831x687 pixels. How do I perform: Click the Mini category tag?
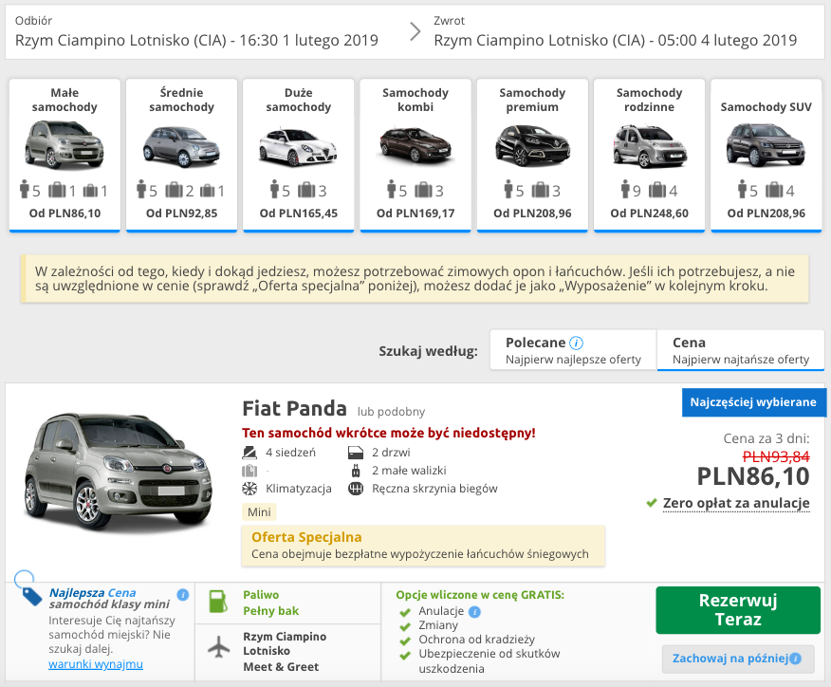pyautogui.click(x=259, y=512)
